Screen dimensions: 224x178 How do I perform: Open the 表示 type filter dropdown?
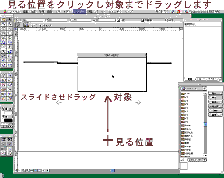point(197,160)
